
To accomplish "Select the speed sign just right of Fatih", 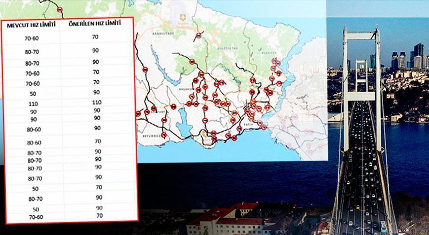I will coord(264,128).
